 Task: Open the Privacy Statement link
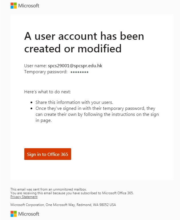(x=24, y=197)
